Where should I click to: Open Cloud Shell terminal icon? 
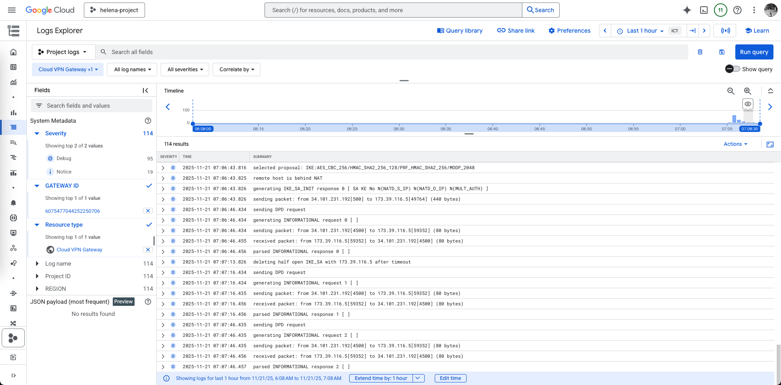click(x=704, y=10)
